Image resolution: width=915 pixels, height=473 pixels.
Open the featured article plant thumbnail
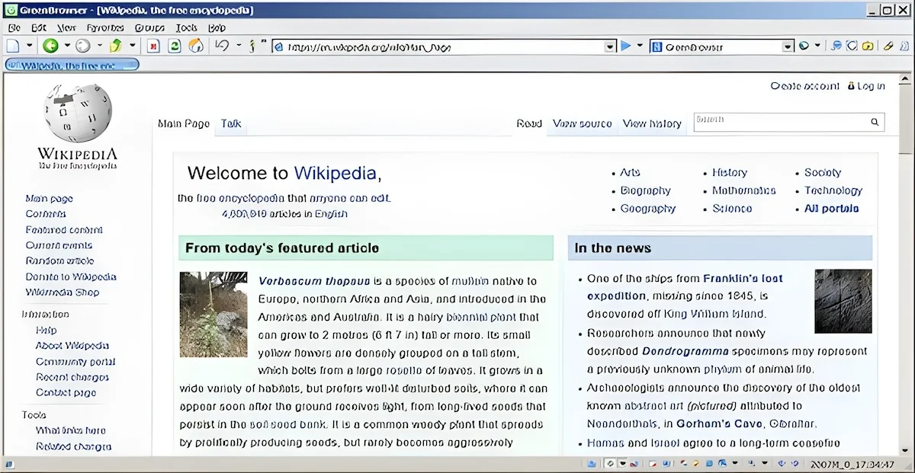coord(213,314)
